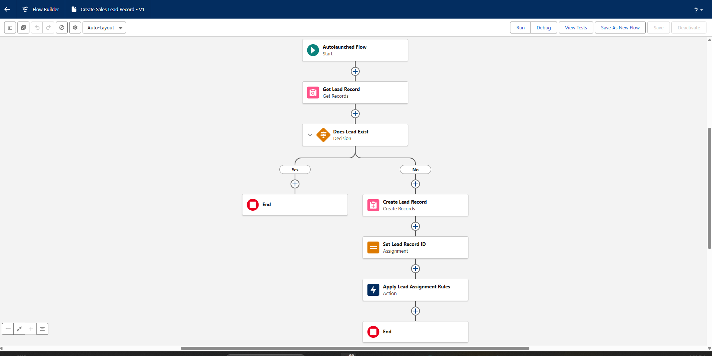Add element after Set Lead Record ID

pos(416,269)
